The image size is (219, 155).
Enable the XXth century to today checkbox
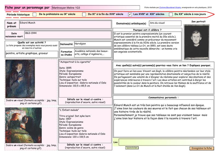171,14
